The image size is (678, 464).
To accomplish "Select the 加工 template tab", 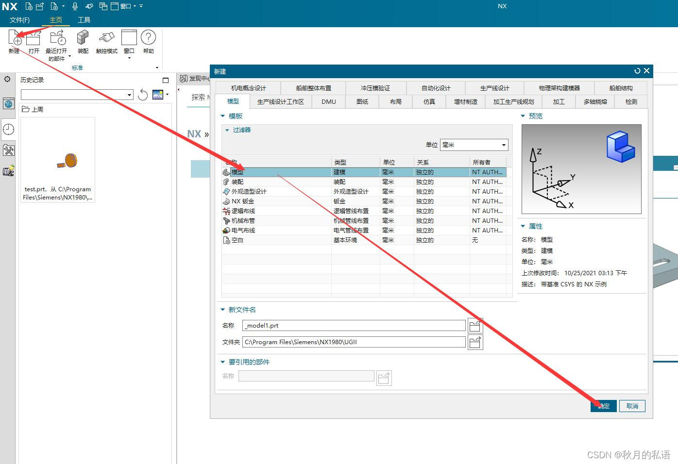I will [x=559, y=101].
